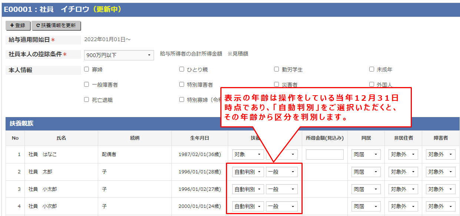Image resolution: width=460 pixels, height=216 pixels.
Task: Check the 災害者 checkbox
Action: [276, 84]
